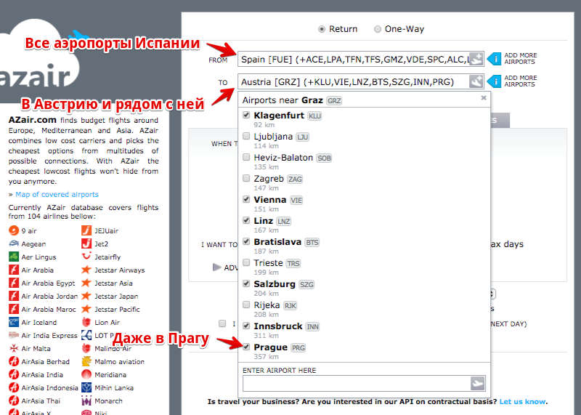
Task: Focus the FROM field showing Spain [FUE]
Action: [x=360, y=60]
